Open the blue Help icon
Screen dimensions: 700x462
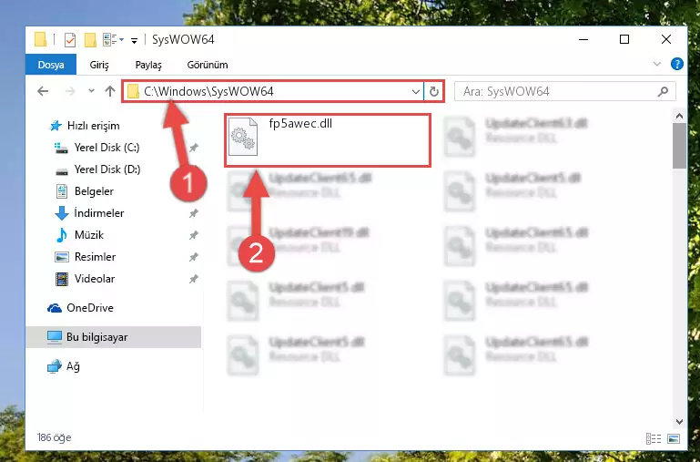pyautogui.click(x=676, y=64)
